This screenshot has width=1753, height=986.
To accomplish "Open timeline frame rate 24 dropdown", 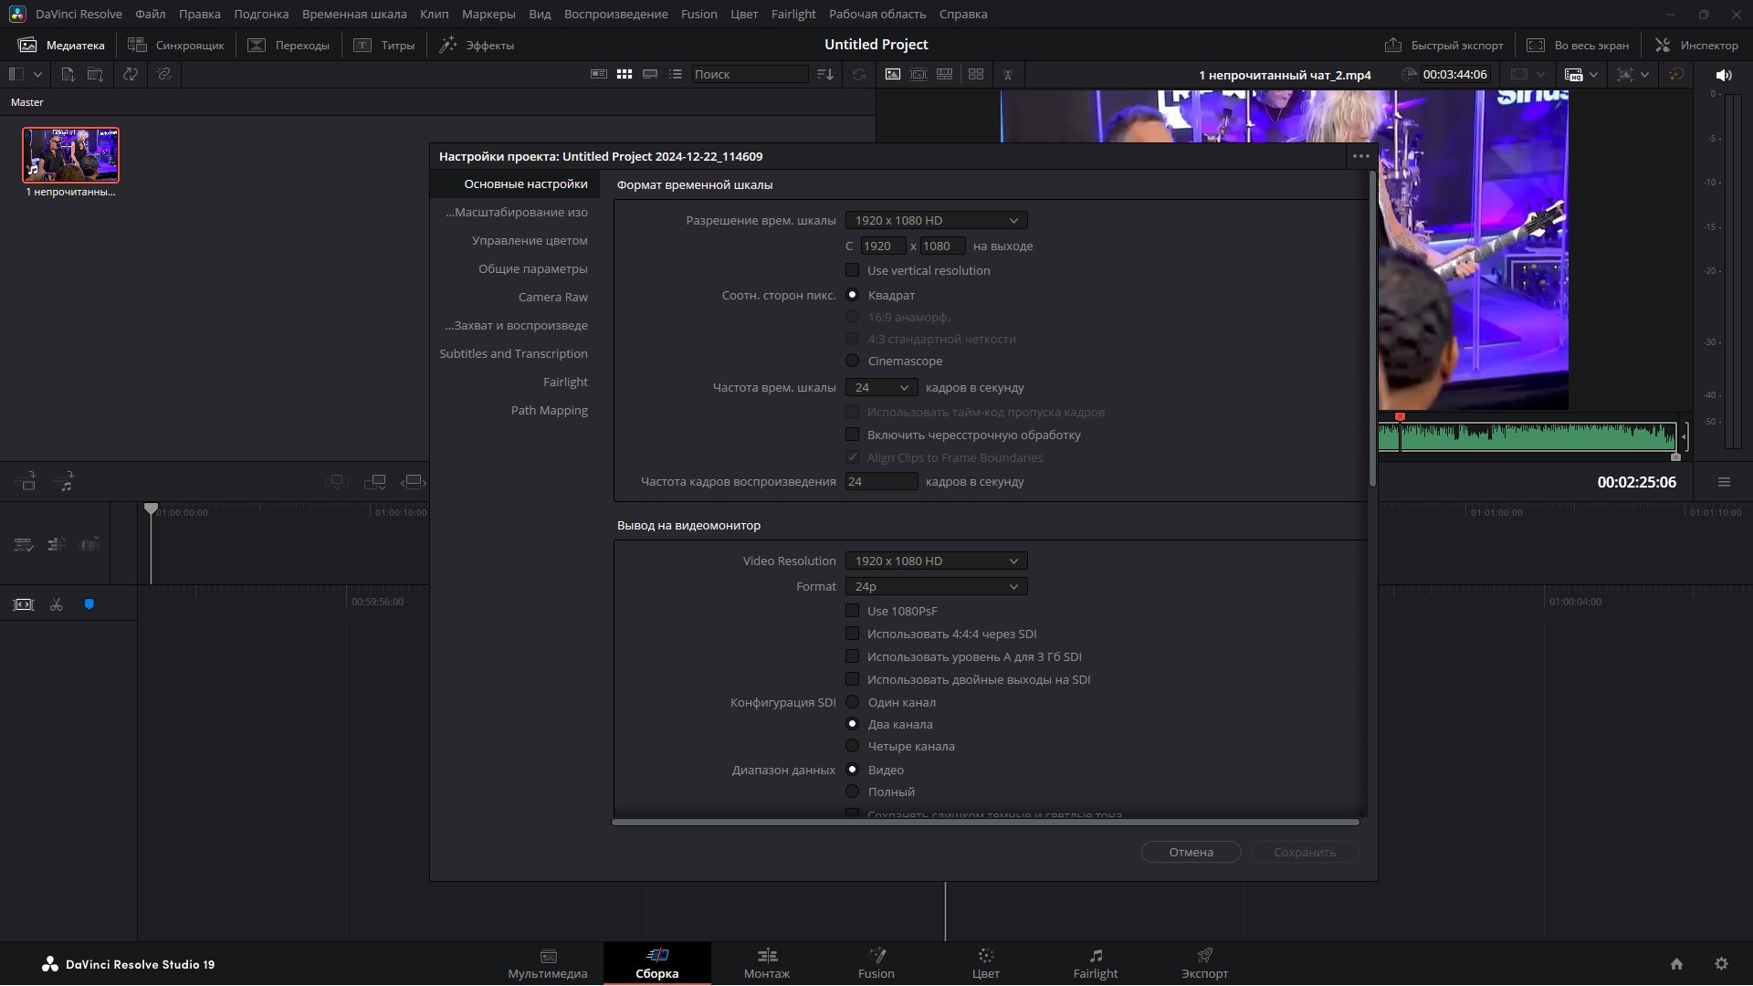I will click(881, 387).
